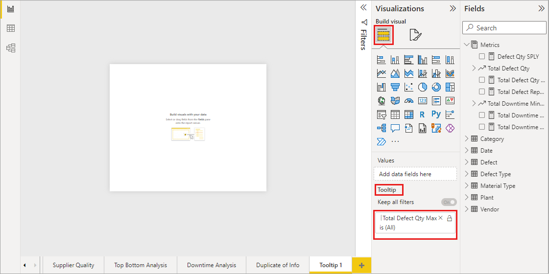Insert a key influencers visual
This screenshot has width=549, height=274.
tap(450, 114)
